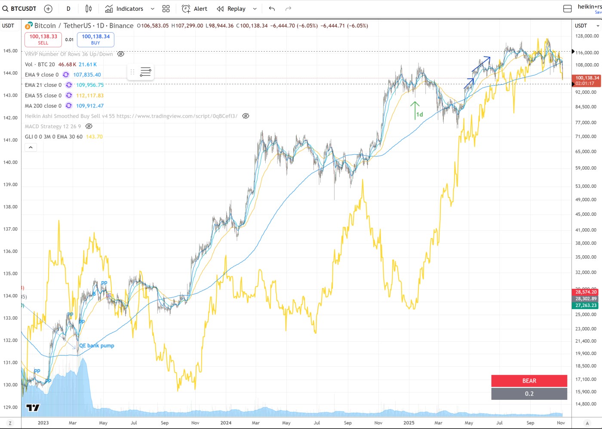This screenshot has width=602, height=429.
Task: Collapse the indicator legend list
Action: coord(31,147)
